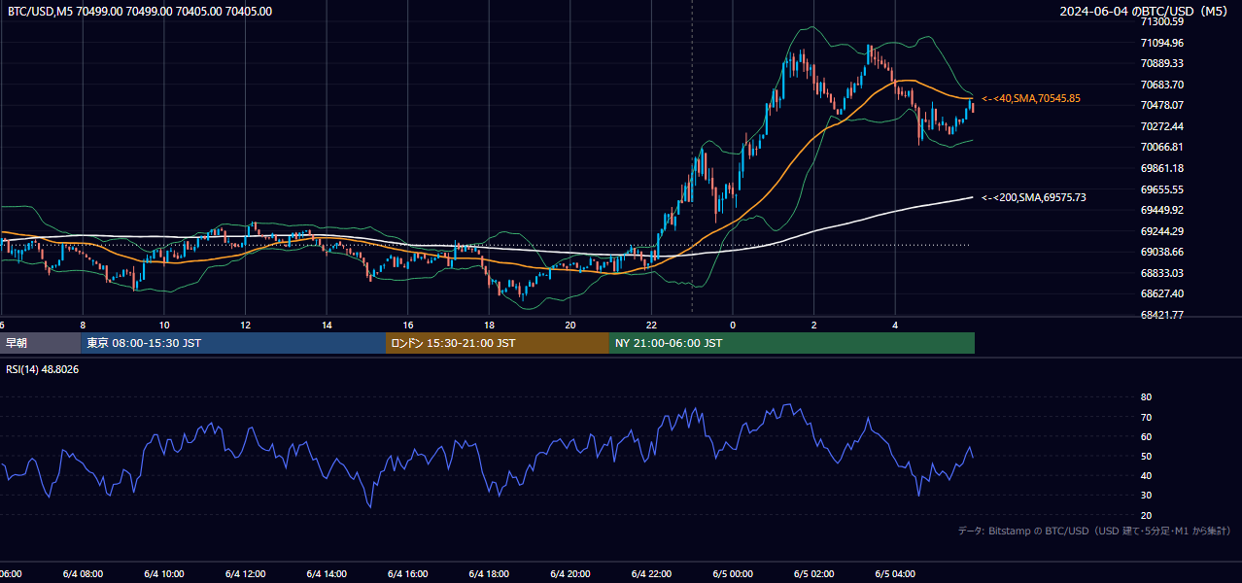Click the 70478.07 price axis label

coord(1161,105)
